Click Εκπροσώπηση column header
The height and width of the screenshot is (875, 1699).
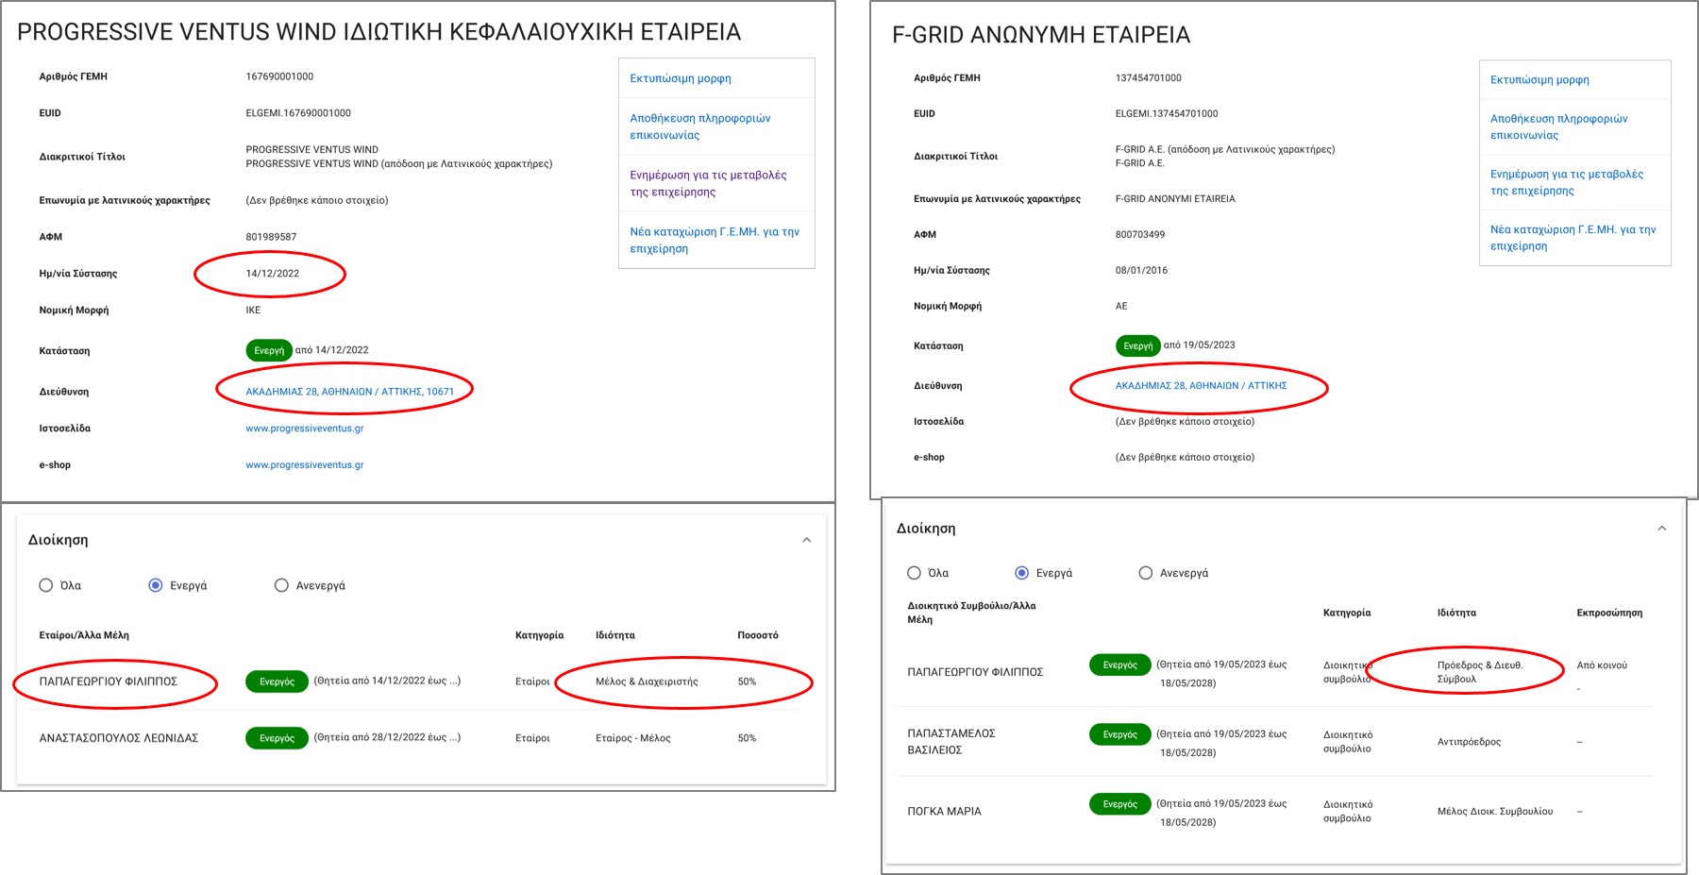click(1609, 613)
